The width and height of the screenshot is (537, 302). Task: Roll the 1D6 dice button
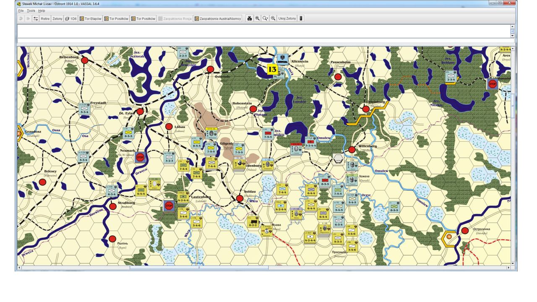[71, 18]
